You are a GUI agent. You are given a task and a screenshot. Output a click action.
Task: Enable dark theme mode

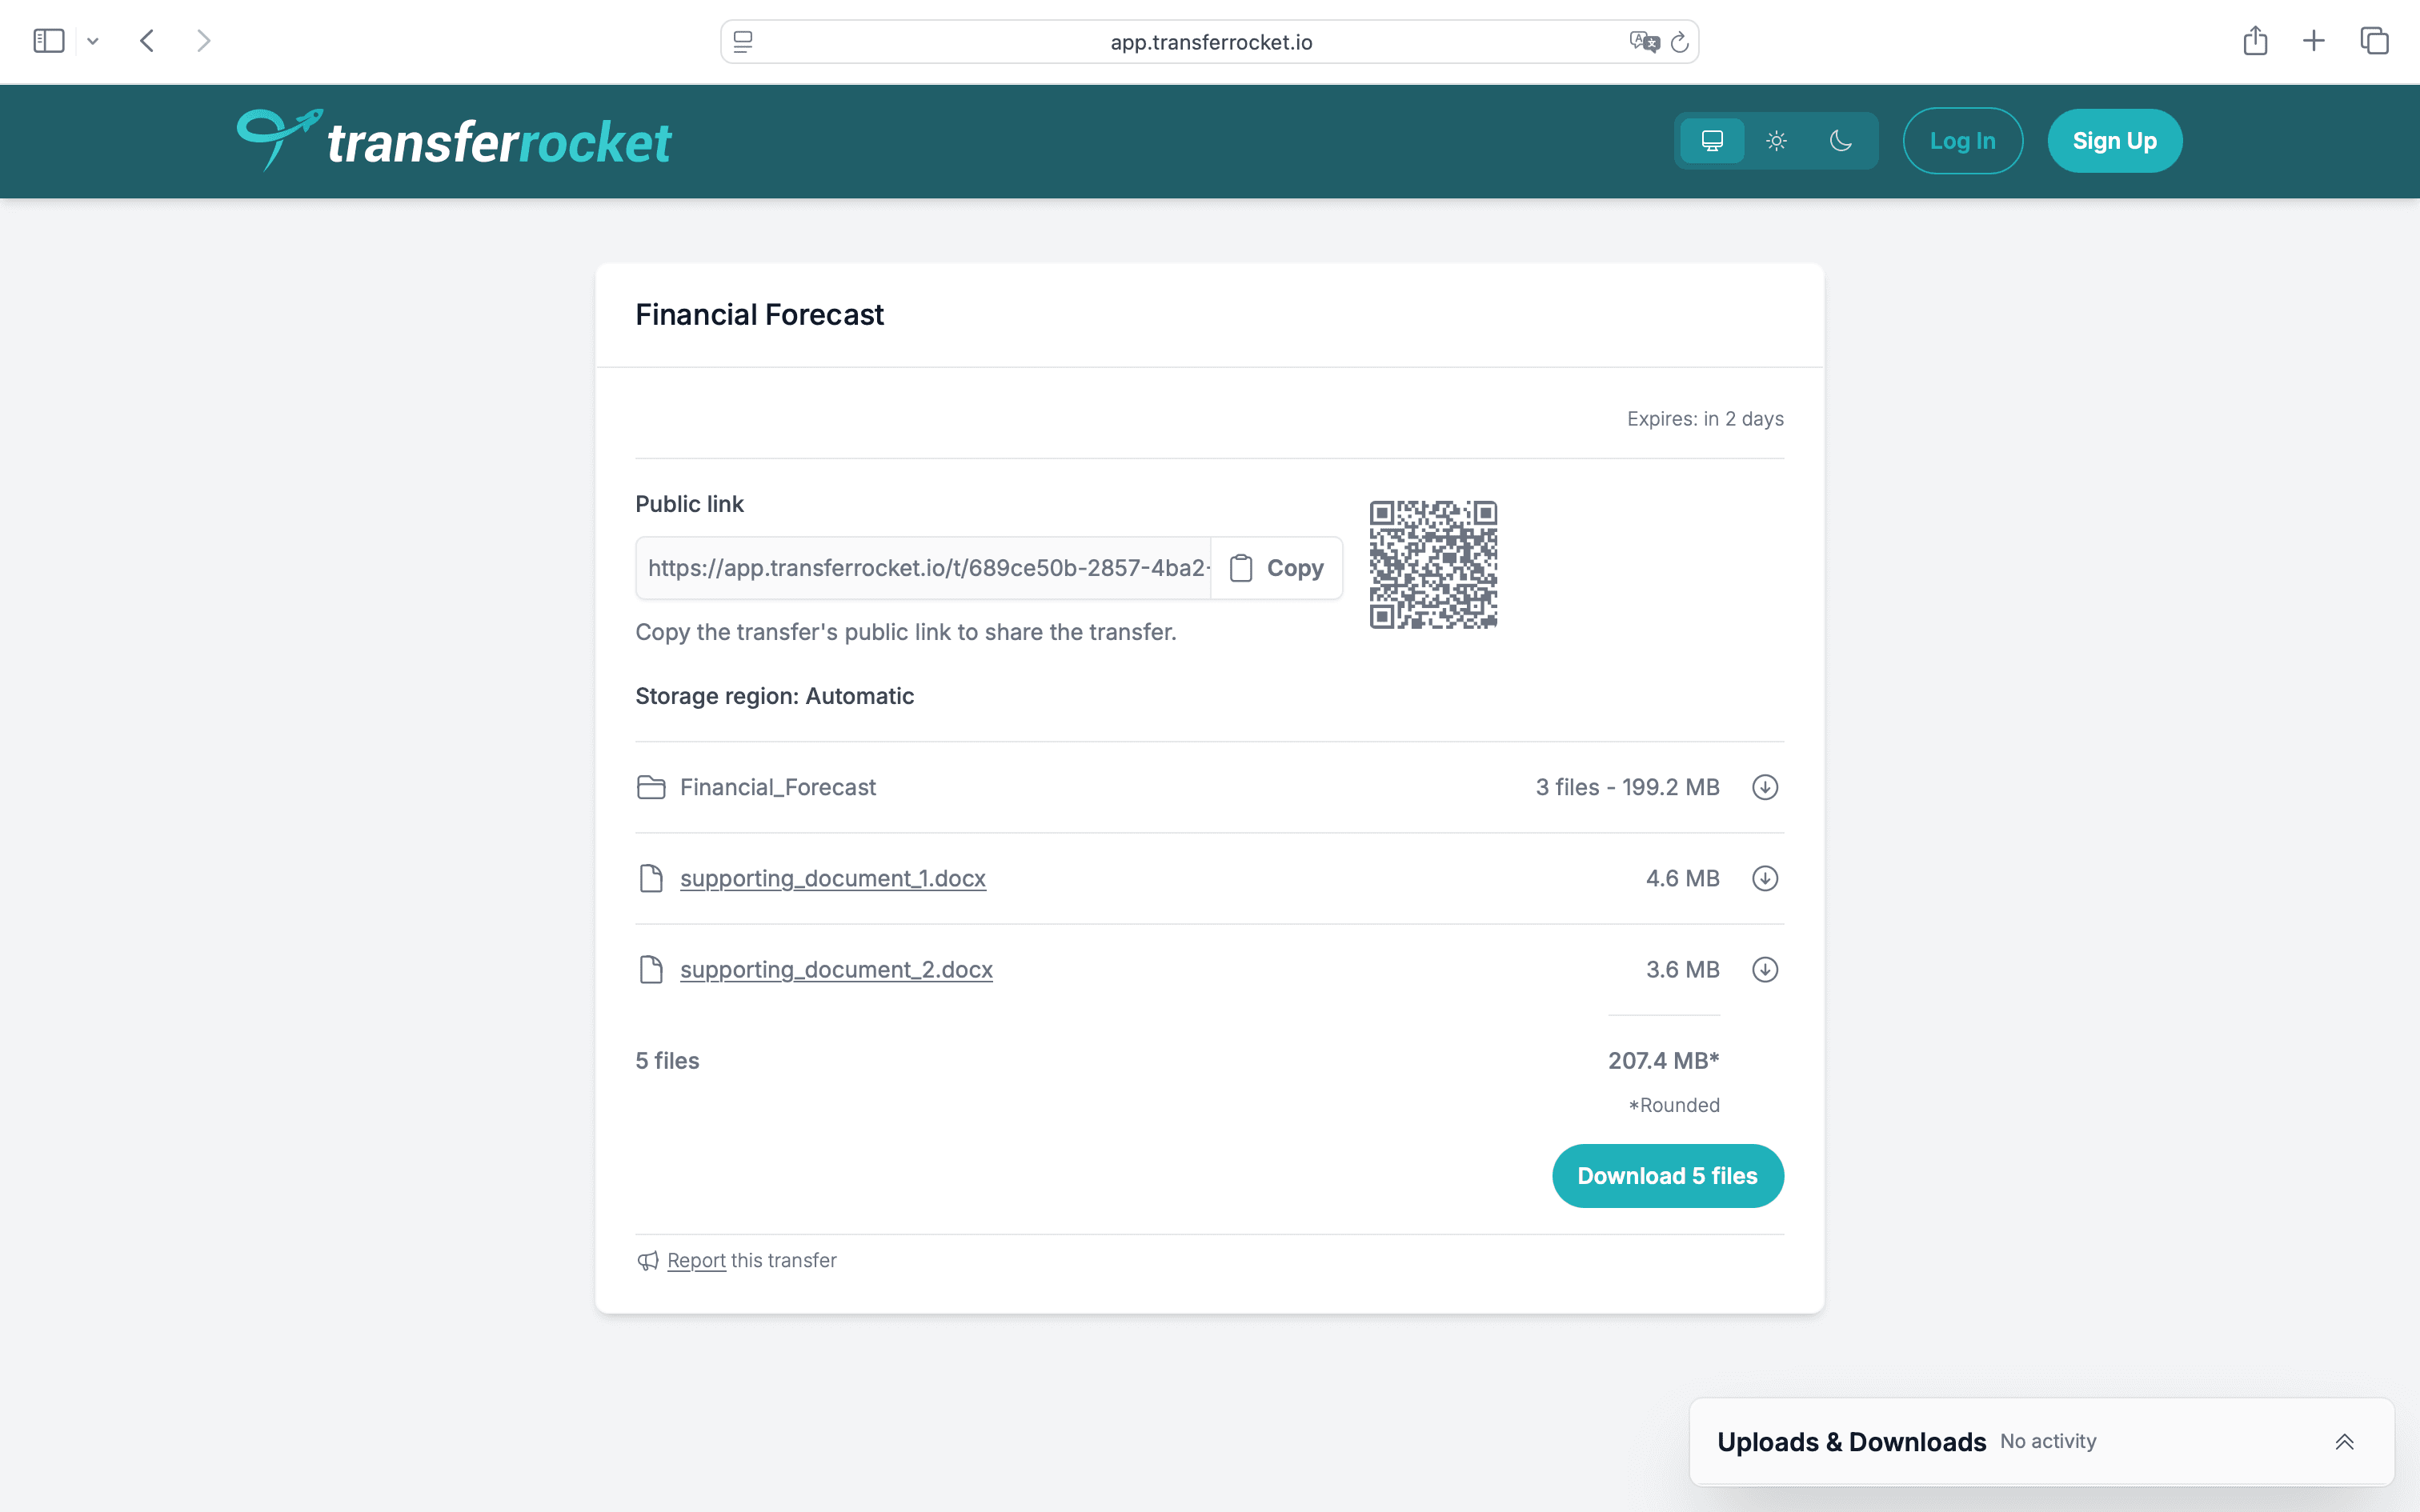coord(1841,140)
